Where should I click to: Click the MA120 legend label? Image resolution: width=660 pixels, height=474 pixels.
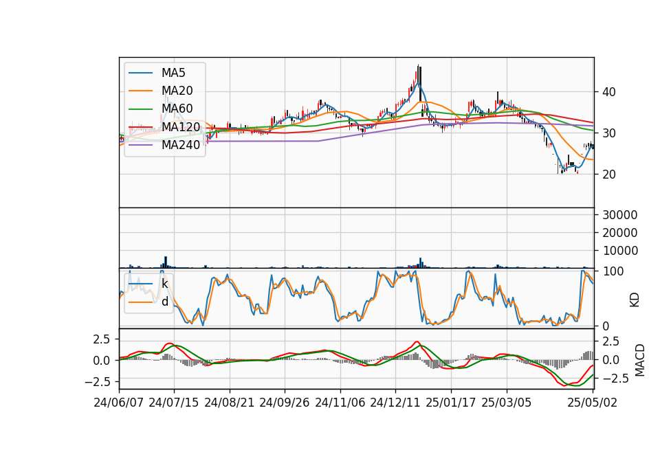coord(181,126)
